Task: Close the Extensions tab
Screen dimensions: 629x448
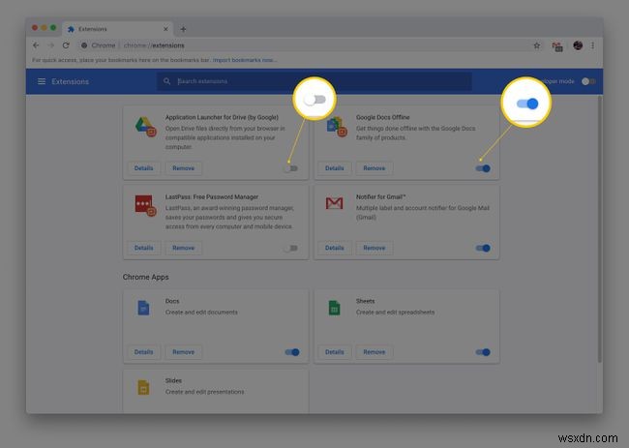Action: coord(165,29)
